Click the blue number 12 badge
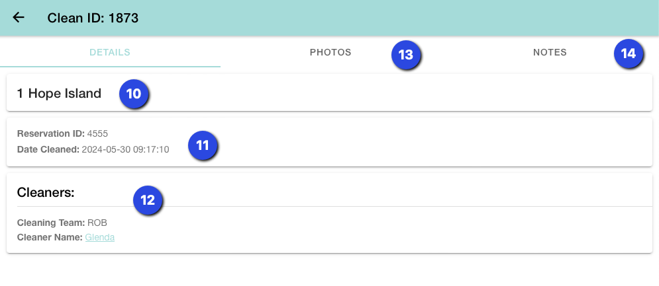This screenshot has width=659, height=286. (148, 199)
